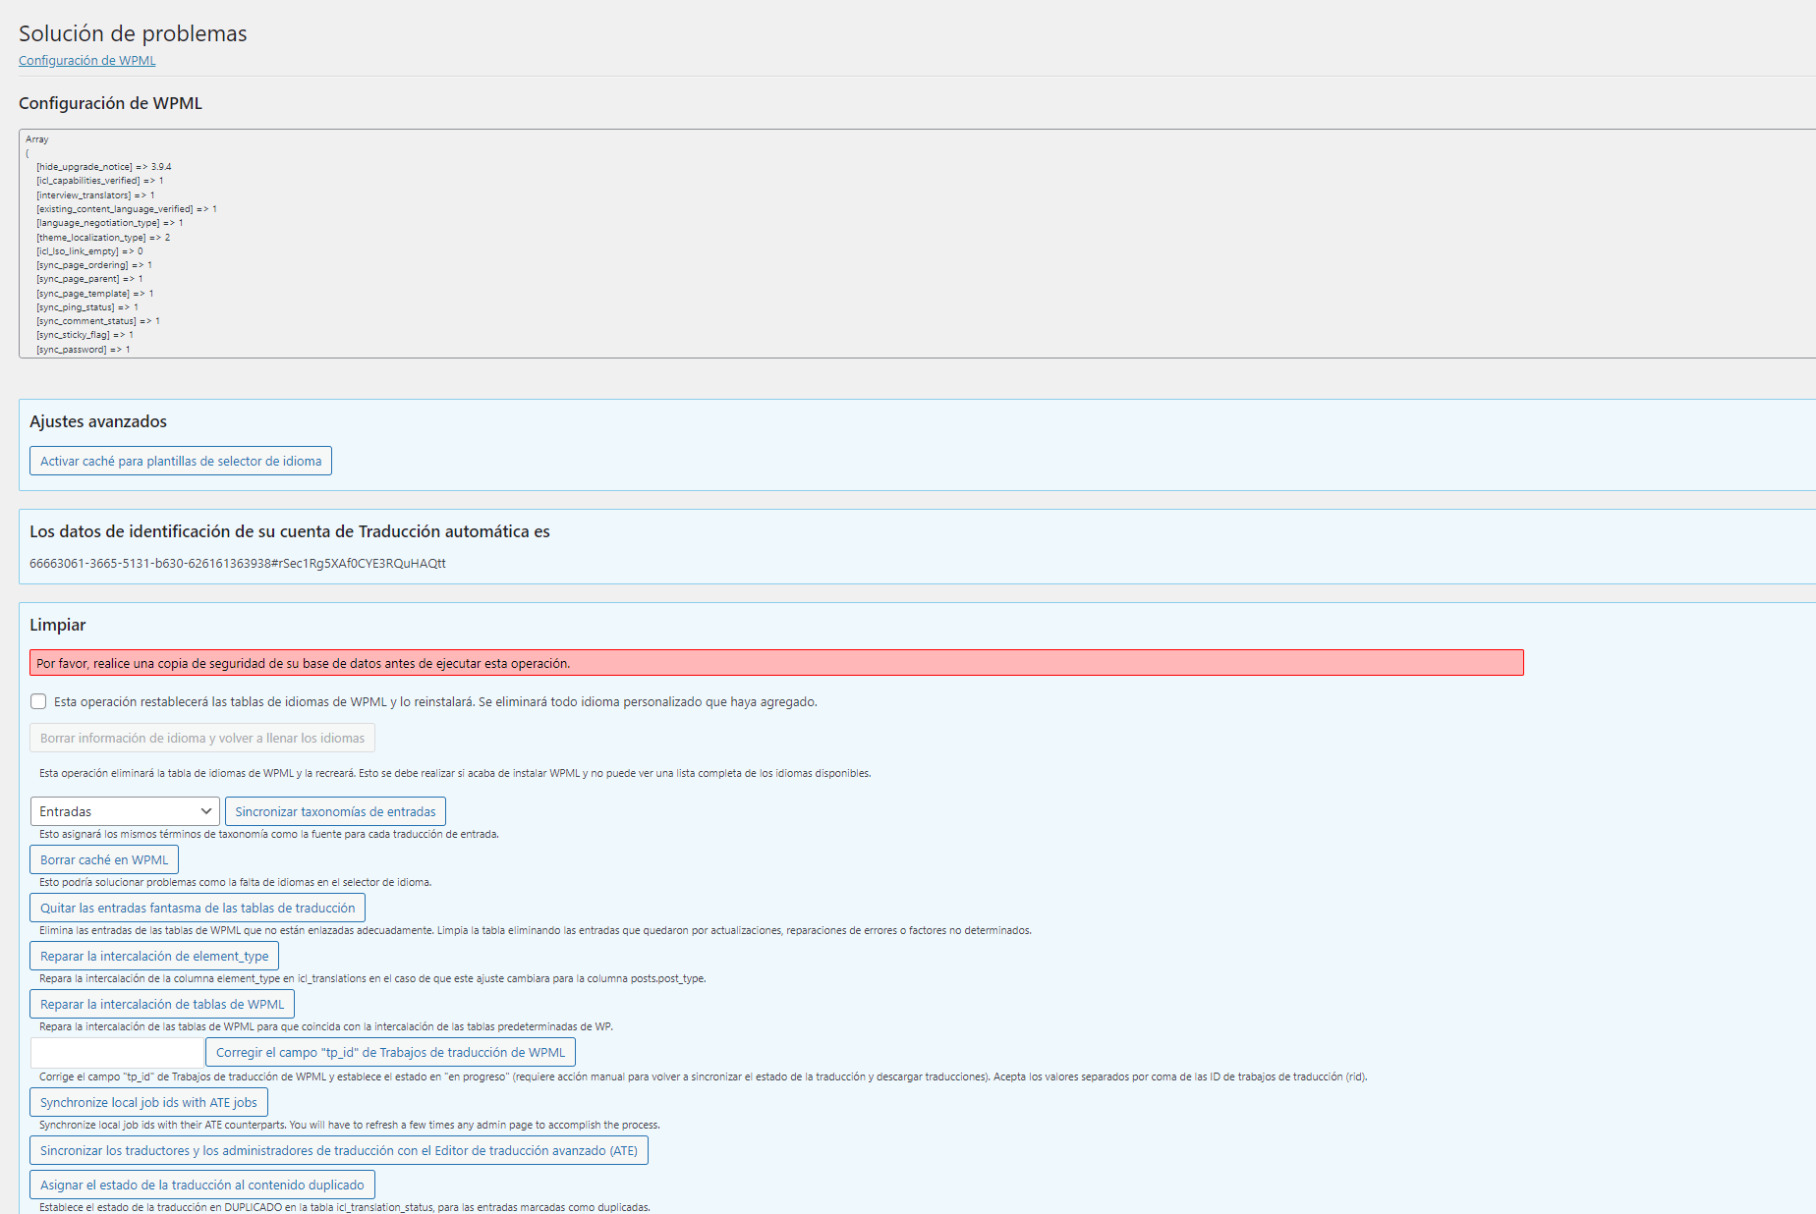Focus the tp_id job IDs input field
The width and height of the screenshot is (1816, 1214).
point(117,1052)
